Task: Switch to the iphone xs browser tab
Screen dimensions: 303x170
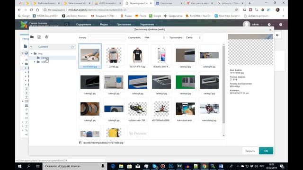Action: pyautogui.click(x=230, y=3)
